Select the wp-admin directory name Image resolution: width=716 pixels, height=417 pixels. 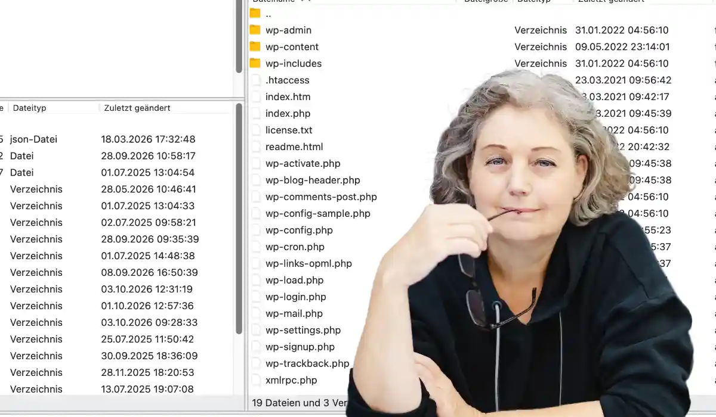288,30
